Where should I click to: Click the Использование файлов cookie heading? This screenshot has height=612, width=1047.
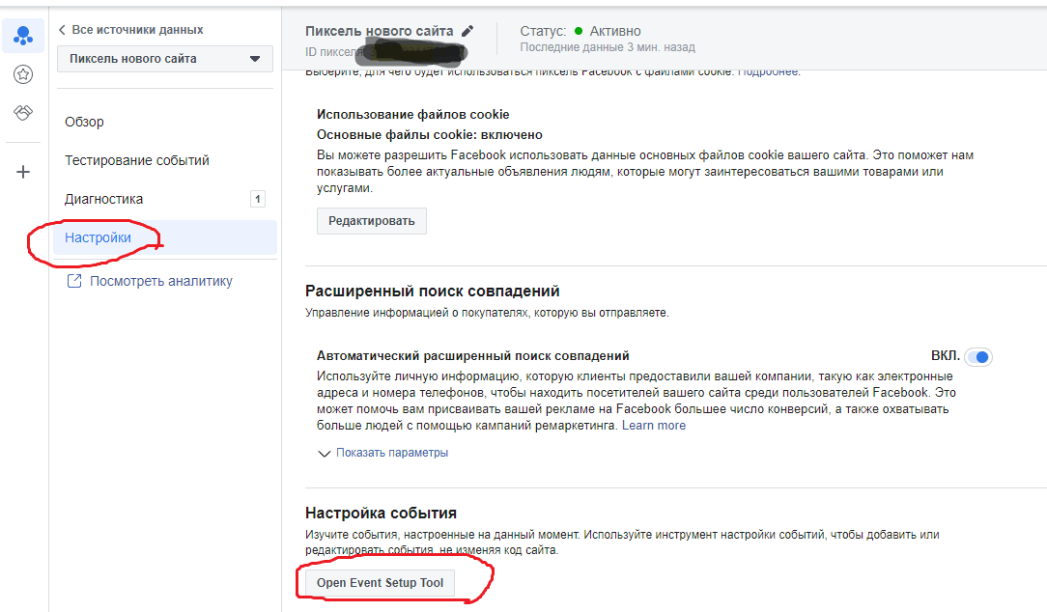pos(412,115)
